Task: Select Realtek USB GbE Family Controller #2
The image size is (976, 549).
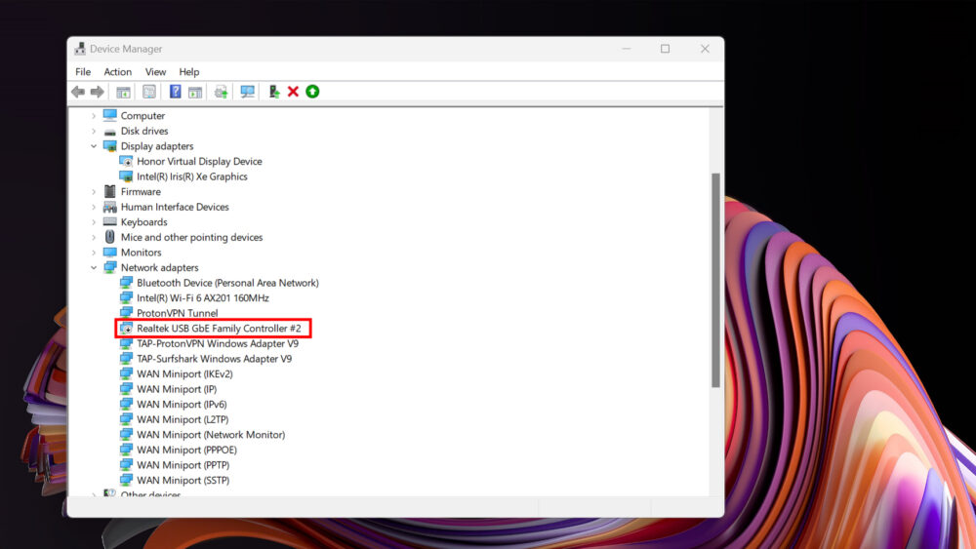Action: coord(218,329)
